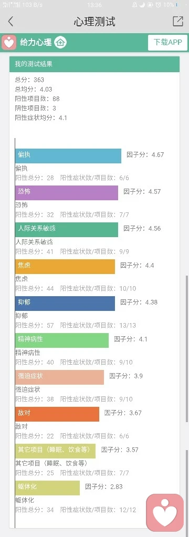Tap the alarm clock status icon
189x537 pixels.
click(x=158, y=5)
